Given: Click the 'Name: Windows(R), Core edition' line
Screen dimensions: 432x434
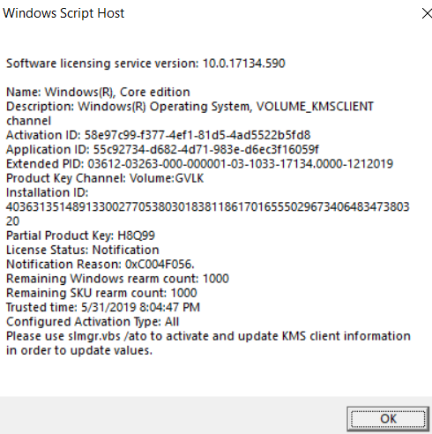Looking at the screenshot, I should (98, 92).
